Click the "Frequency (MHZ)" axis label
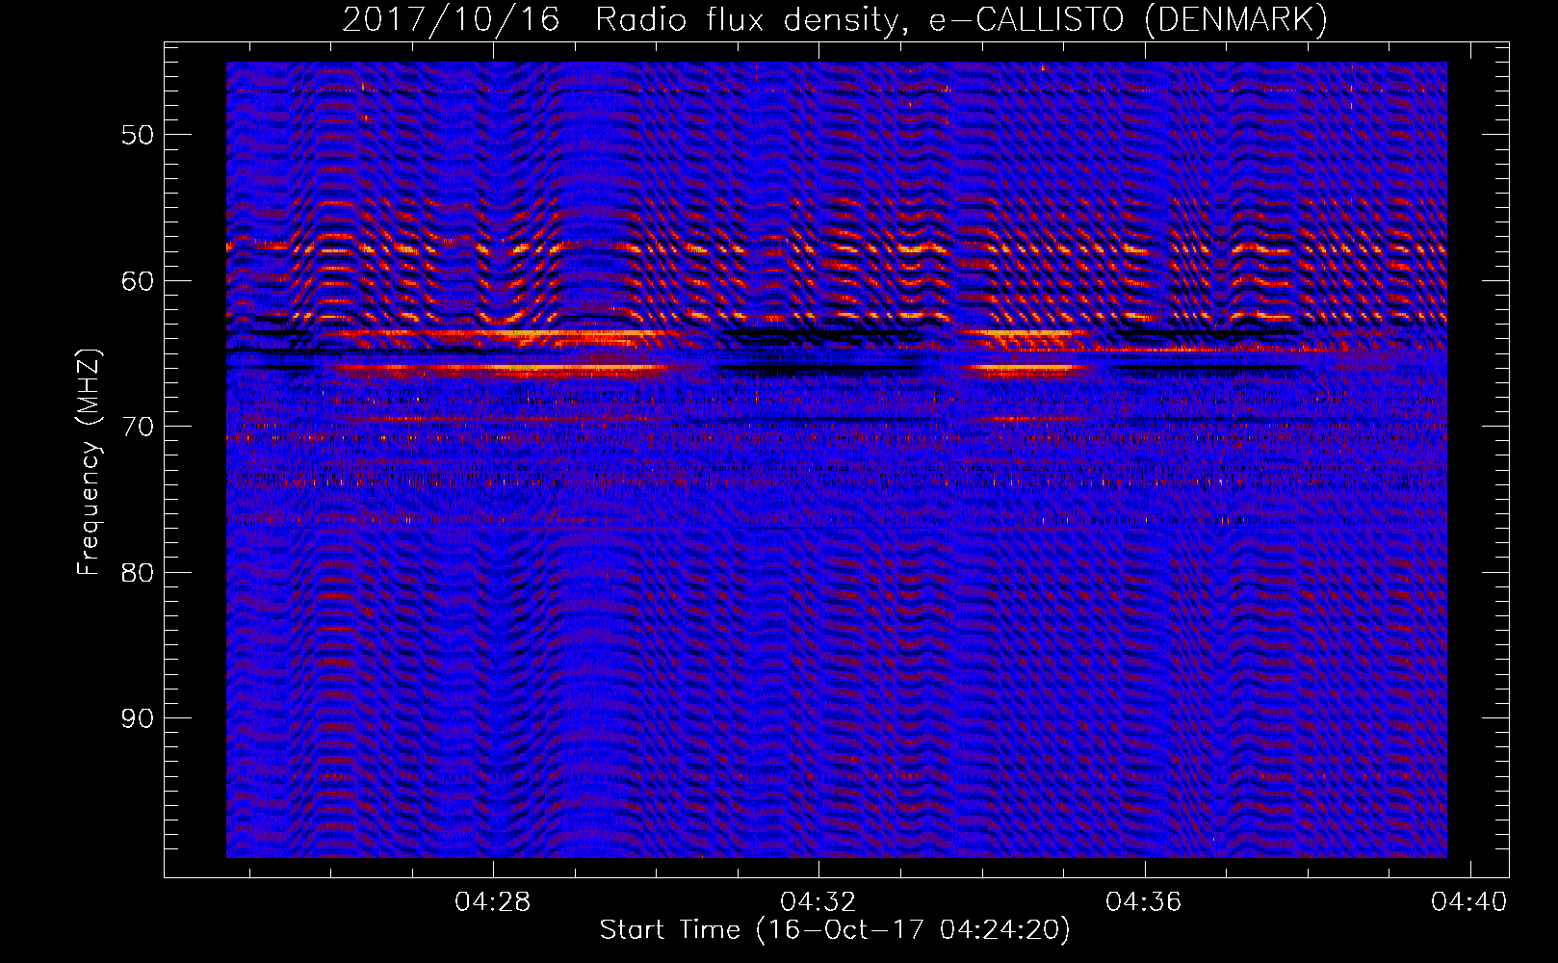Screen dimensions: 1558x963 pos(88,461)
